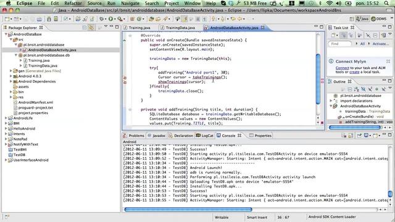Click the Open Type toolbar icon
This screenshot has height=222, width=395.
pyautogui.click(x=151, y=19)
